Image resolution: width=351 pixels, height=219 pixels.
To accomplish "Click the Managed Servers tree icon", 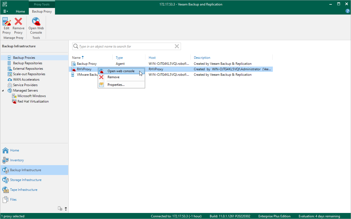I will pos(9,90).
